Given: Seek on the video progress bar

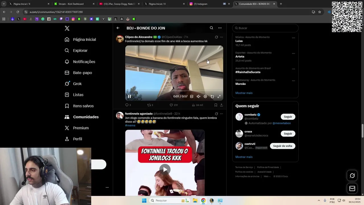Looking at the screenshot, I should click(x=174, y=91).
